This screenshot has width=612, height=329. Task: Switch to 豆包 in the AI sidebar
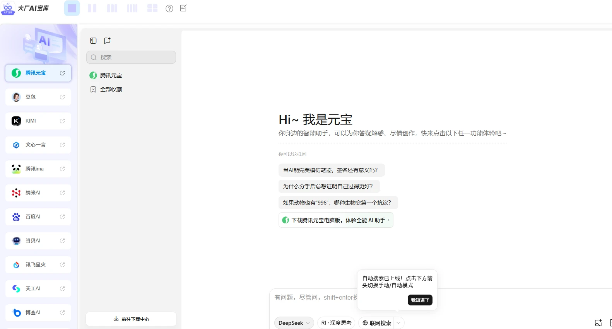click(x=38, y=97)
